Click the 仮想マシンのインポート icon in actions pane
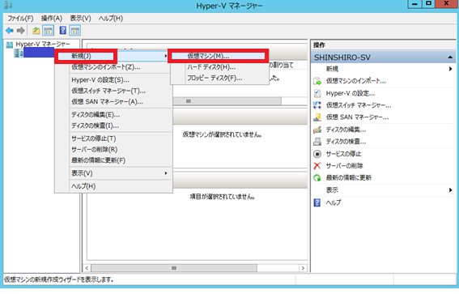Screen dimensions: 459x294 (317, 81)
